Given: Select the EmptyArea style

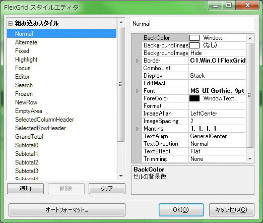Looking at the screenshot, I should point(29,111).
